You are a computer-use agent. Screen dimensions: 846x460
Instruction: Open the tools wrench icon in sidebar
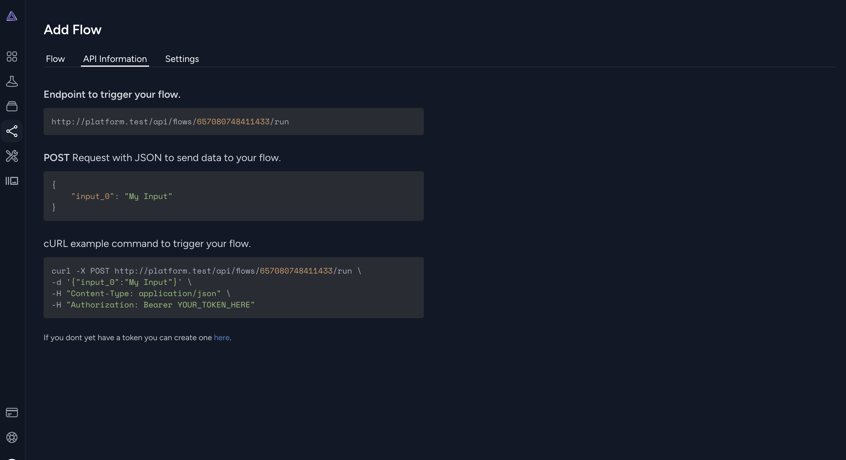(x=12, y=156)
